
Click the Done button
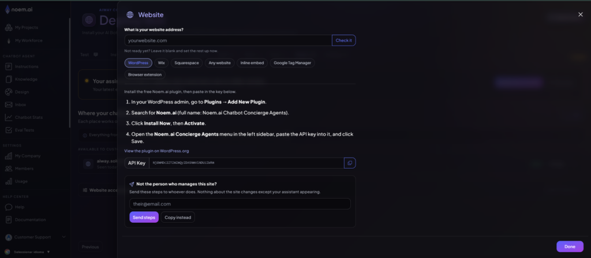click(x=570, y=246)
